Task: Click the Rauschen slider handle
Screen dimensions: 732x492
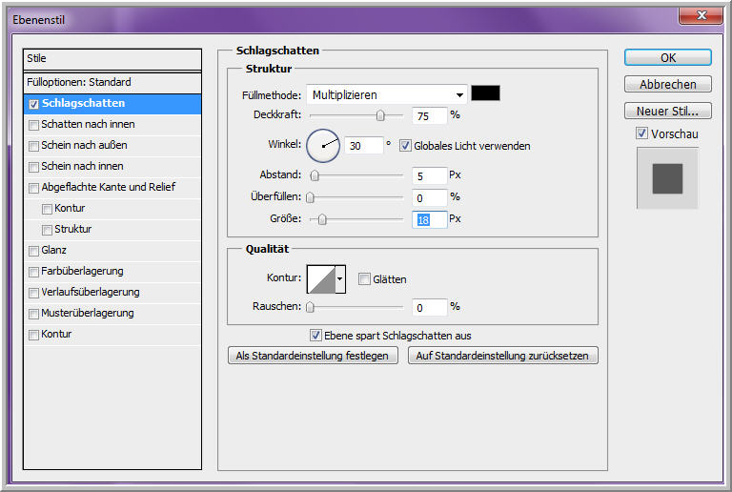Action: (310, 307)
